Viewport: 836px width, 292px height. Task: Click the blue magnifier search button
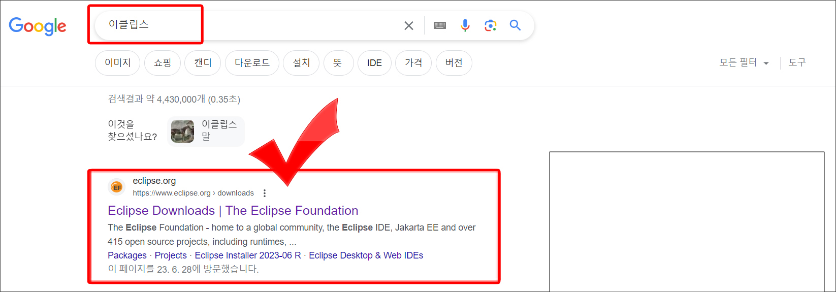(x=515, y=25)
